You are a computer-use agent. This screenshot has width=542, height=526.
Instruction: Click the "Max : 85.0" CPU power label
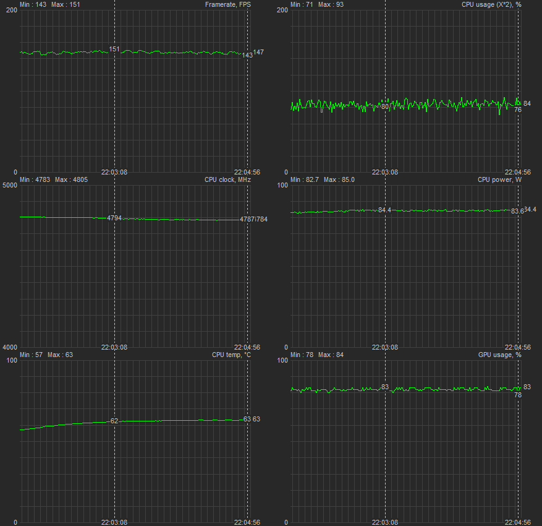339,179
